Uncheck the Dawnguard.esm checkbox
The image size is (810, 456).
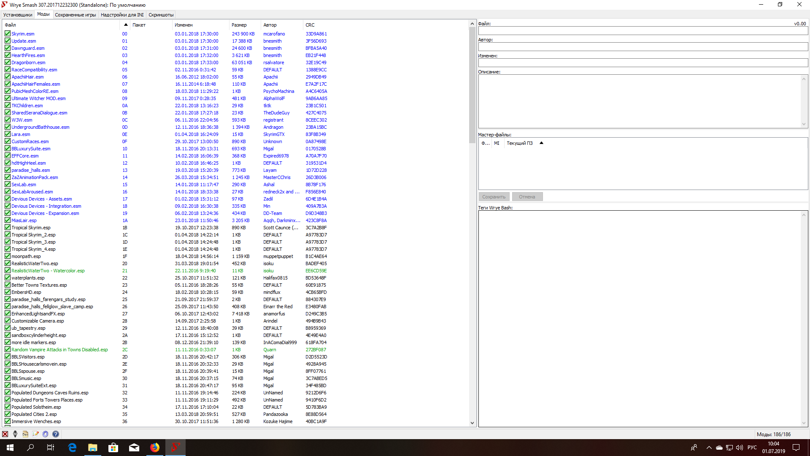[8, 48]
